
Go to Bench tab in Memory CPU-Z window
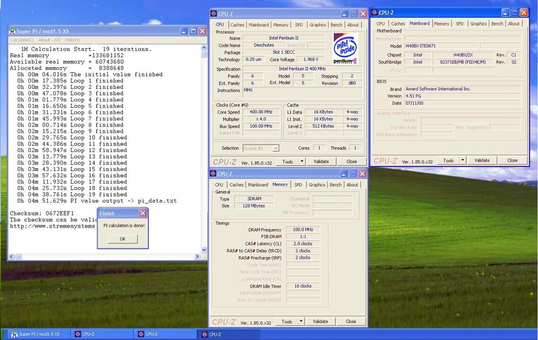336,185
